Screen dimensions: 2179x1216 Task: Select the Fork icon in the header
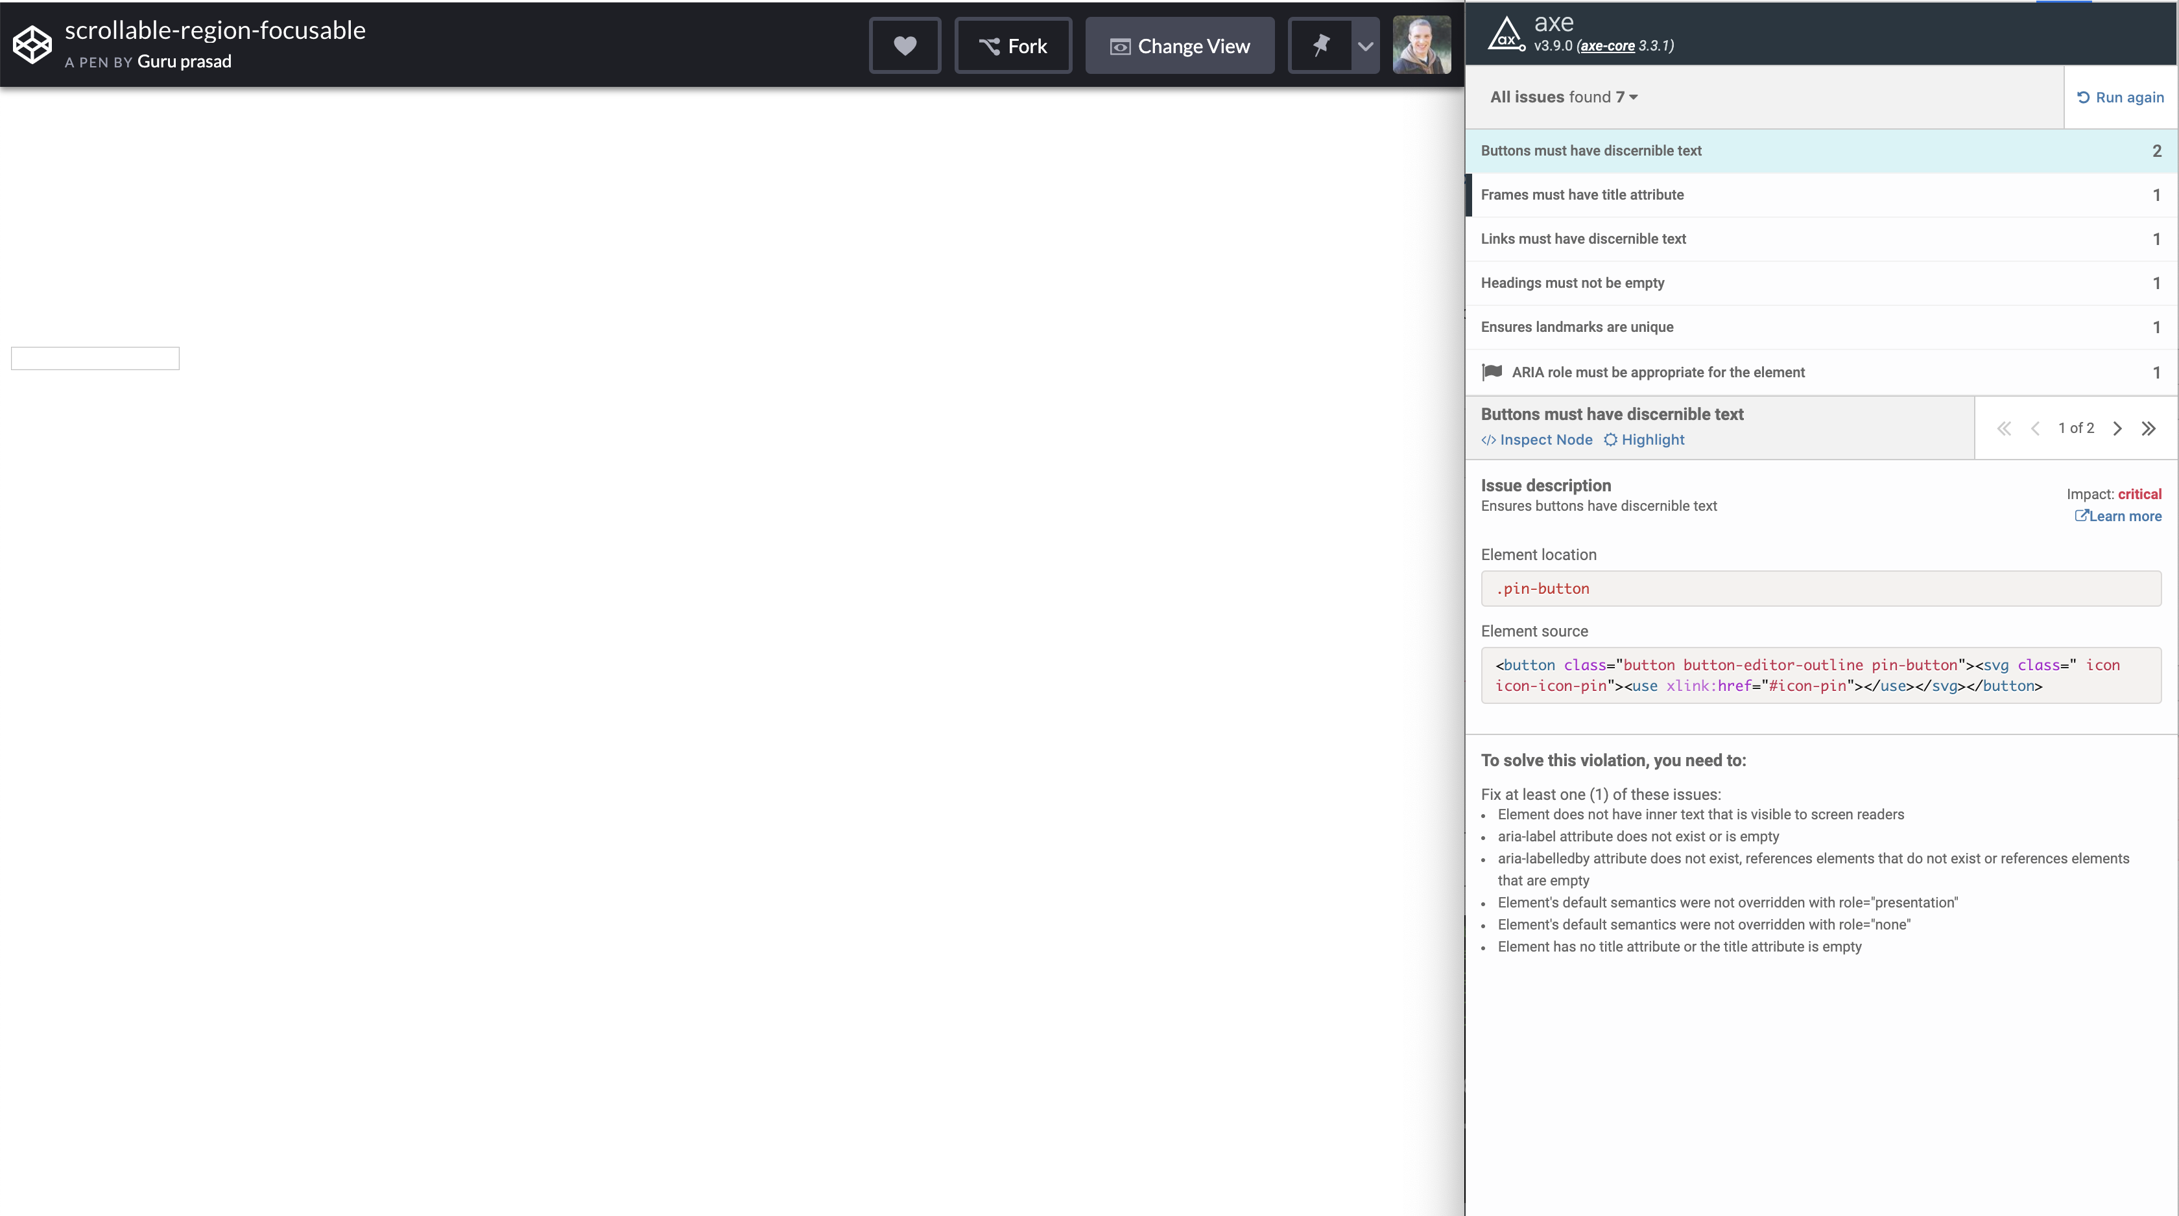tap(990, 45)
